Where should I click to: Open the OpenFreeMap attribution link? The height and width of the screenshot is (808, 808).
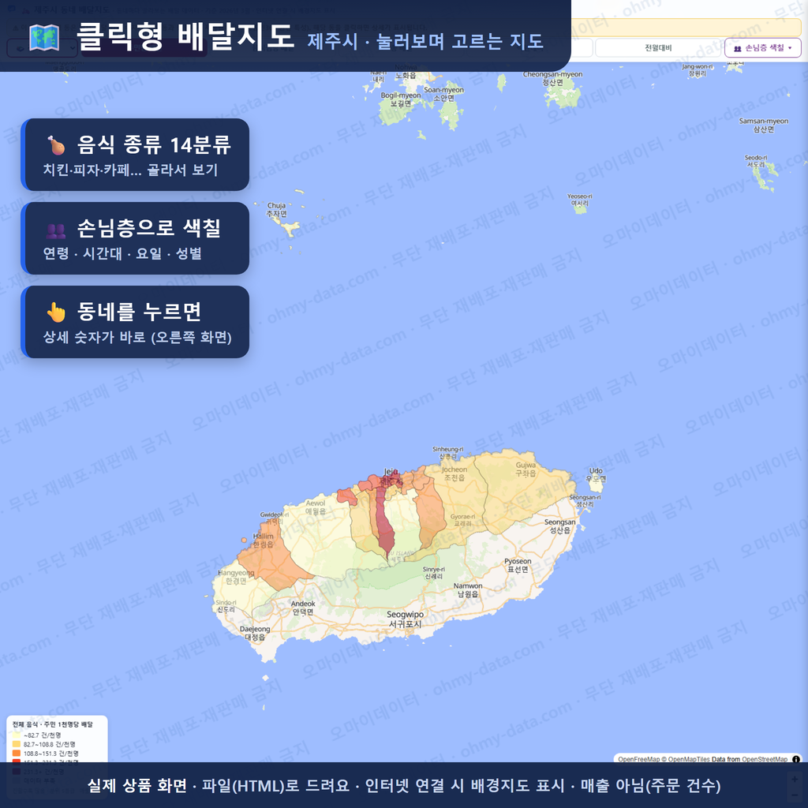(638, 759)
